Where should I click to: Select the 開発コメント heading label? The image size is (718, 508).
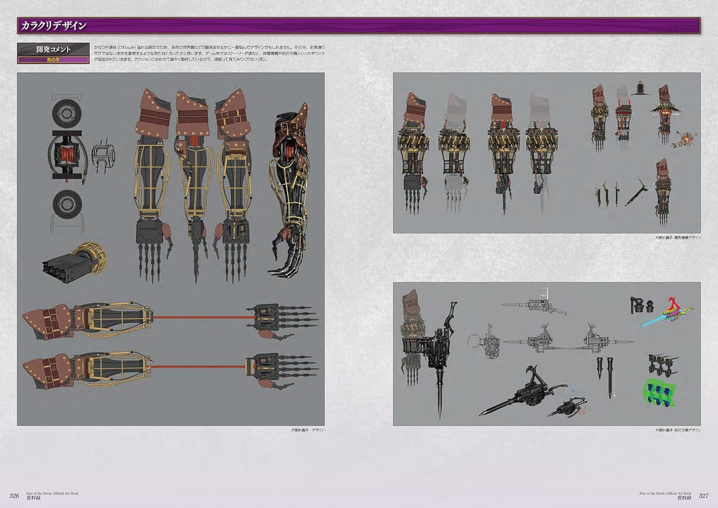click(53, 49)
